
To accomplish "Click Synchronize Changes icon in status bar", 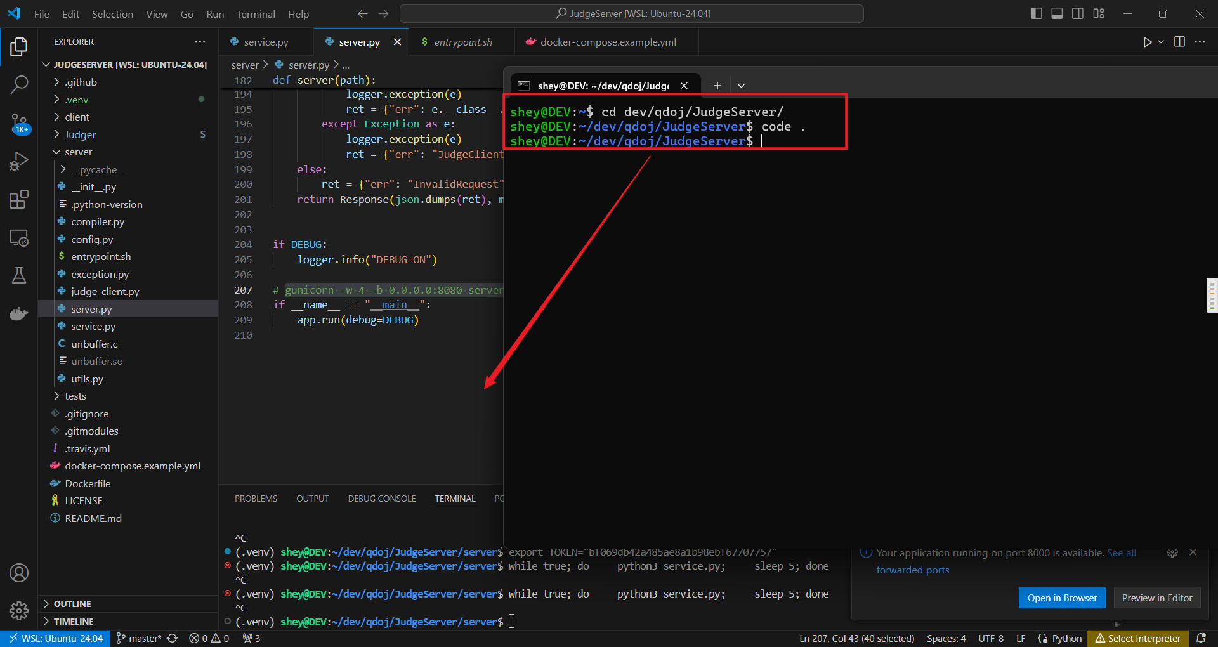I will point(173,639).
